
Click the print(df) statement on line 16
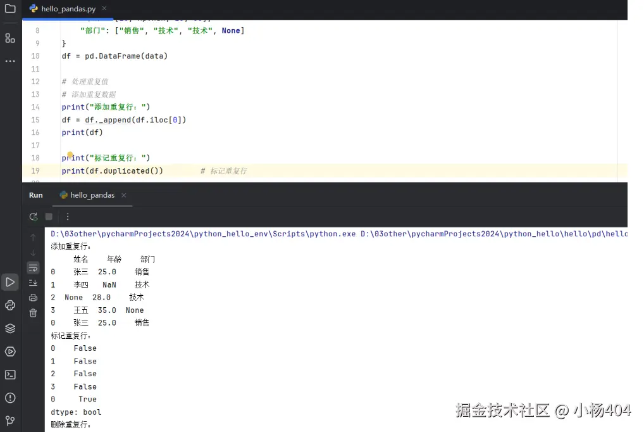pyautogui.click(x=82, y=132)
